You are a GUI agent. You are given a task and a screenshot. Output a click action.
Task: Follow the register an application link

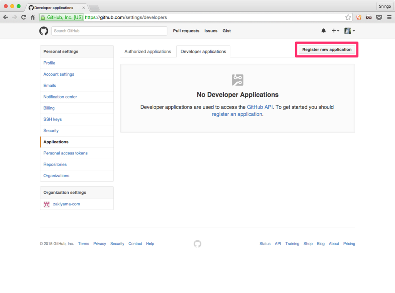click(236, 114)
